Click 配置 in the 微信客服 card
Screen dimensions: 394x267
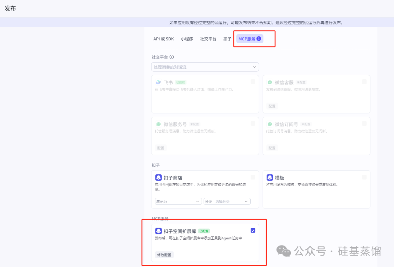click(x=272, y=106)
